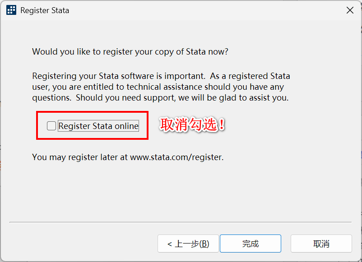The width and height of the screenshot is (362, 262).
Task: Go back using the "上一步(B)" button
Action: pyautogui.click(x=188, y=244)
